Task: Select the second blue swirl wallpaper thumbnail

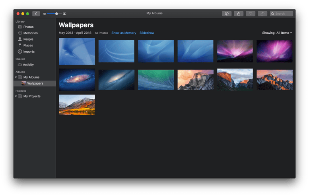Action: 117,51
